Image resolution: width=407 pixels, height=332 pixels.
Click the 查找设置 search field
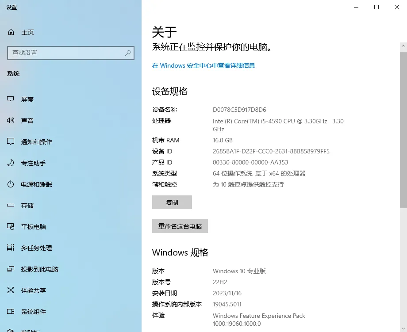tap(71, 53)
